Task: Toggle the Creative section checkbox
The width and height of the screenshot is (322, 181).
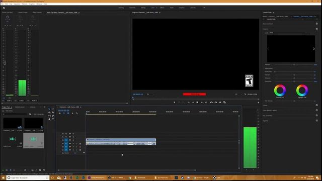Action: point(316,29)
